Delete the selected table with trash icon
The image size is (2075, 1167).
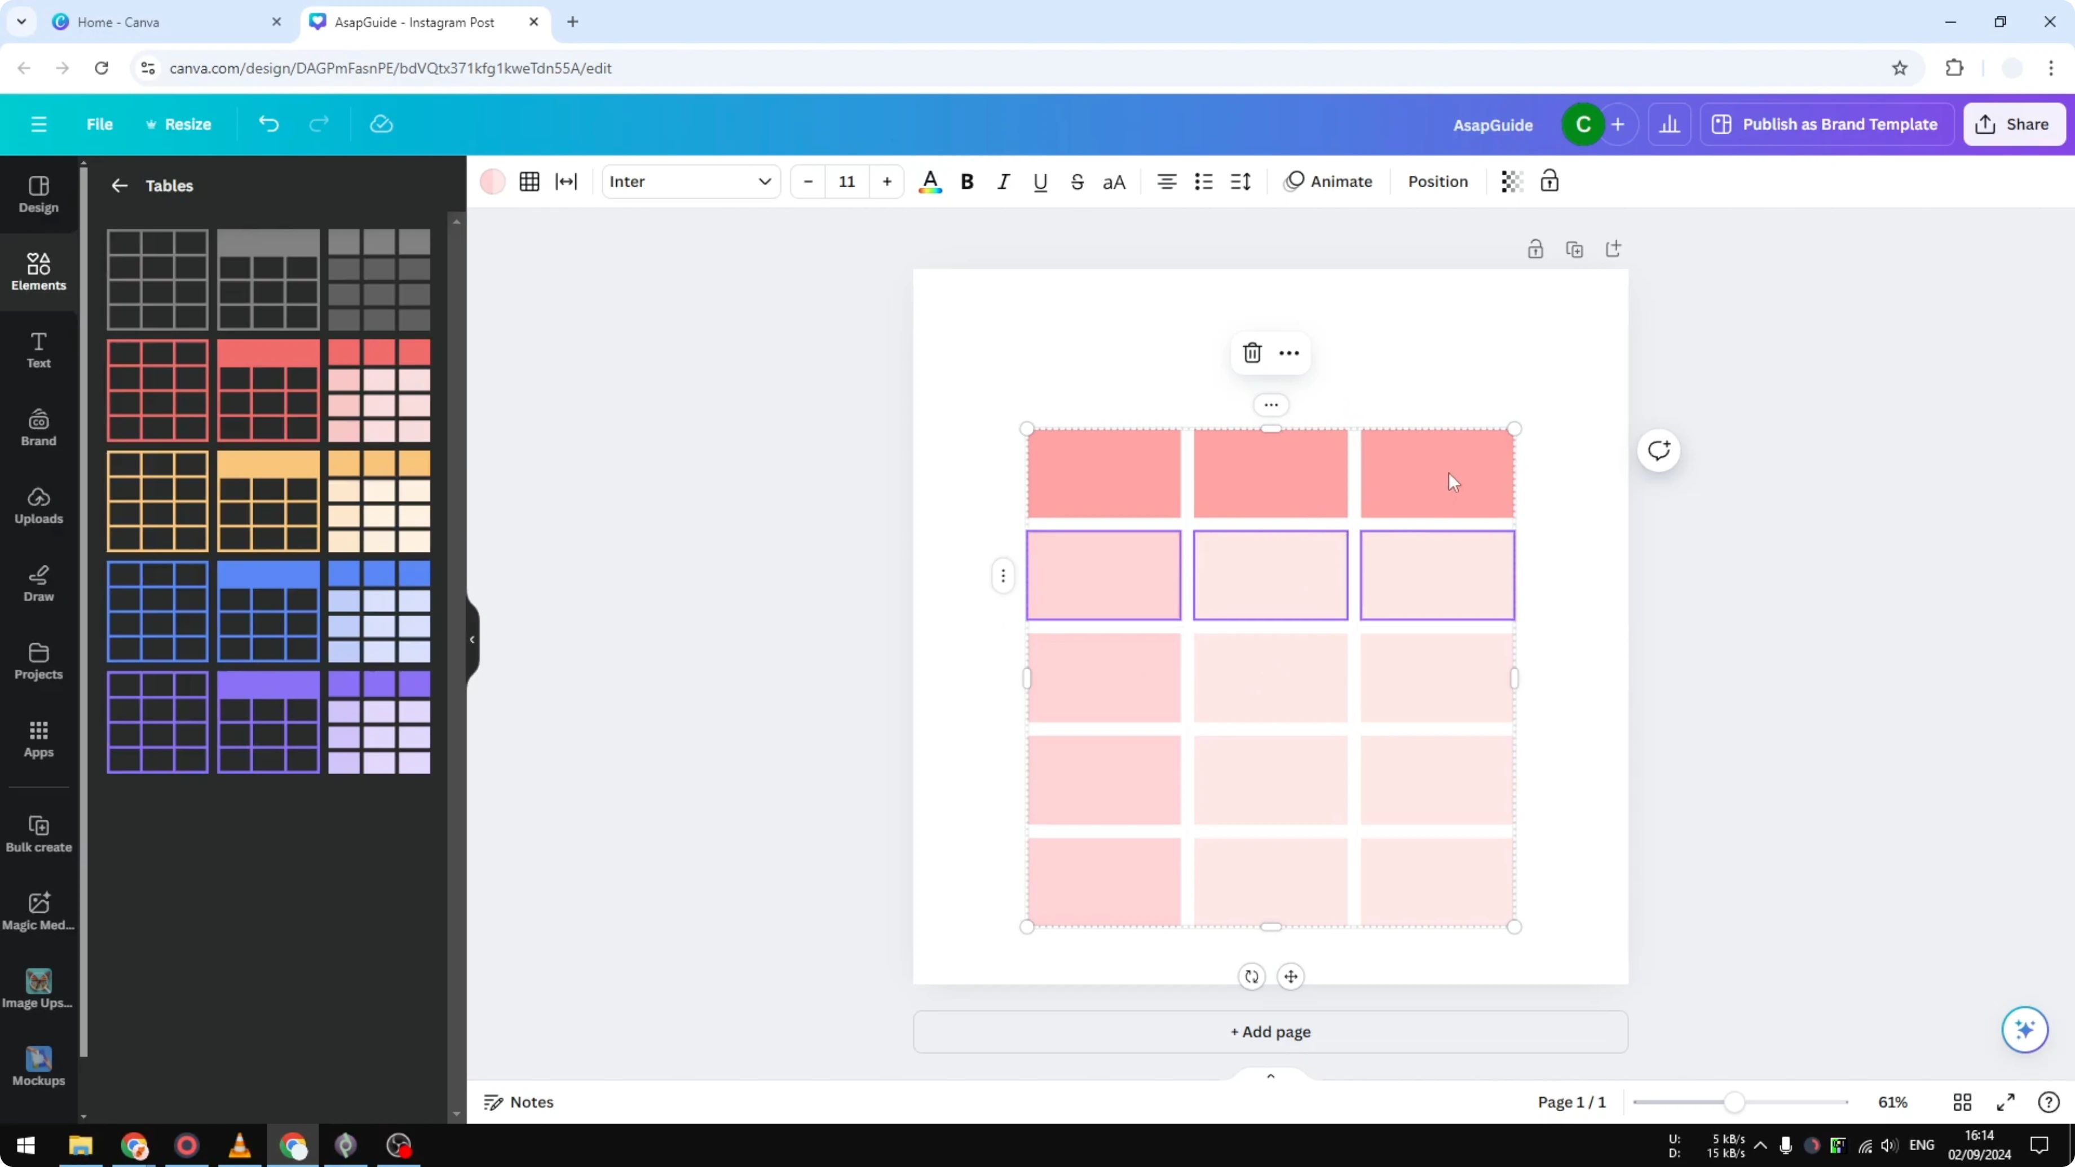point(1252,353)
